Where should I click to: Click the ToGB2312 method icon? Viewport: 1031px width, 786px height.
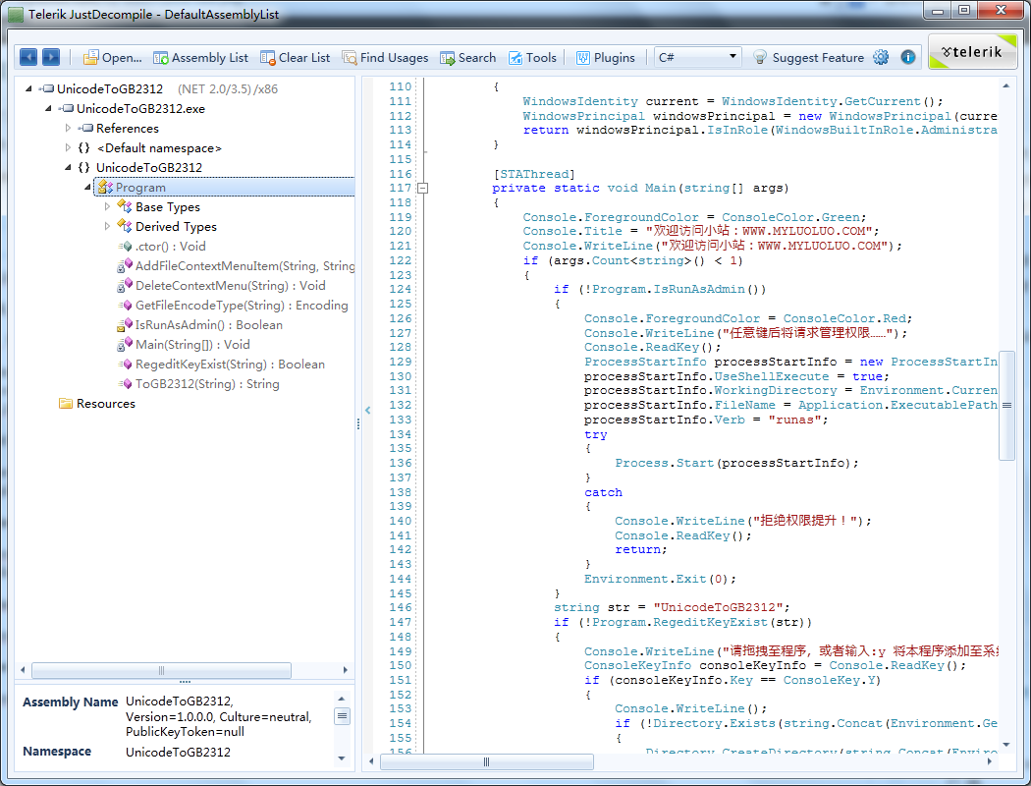pyautogui.click(x=125, y=384)
